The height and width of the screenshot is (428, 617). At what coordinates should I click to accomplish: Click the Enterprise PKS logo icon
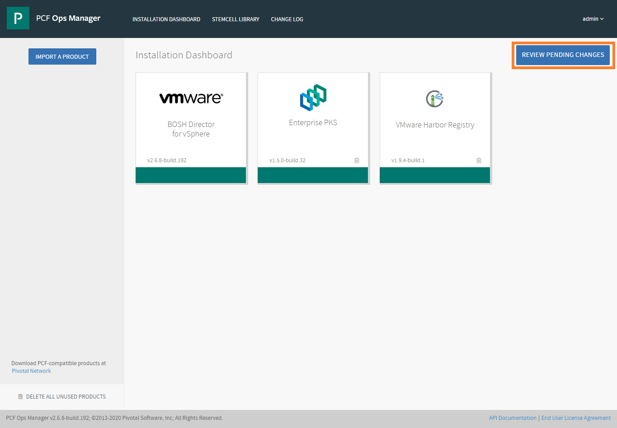click(x=313, y=97)
